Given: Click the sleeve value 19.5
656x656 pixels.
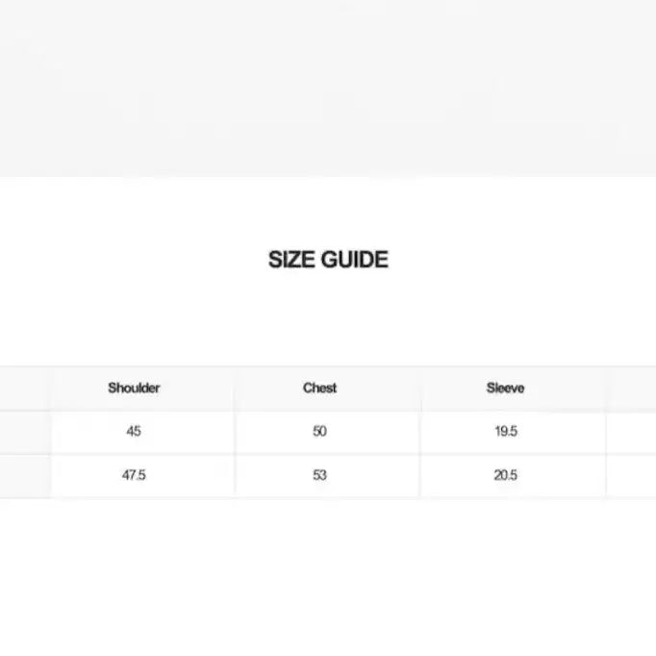Looking at the screenshot, I should (x=506, y=431).
